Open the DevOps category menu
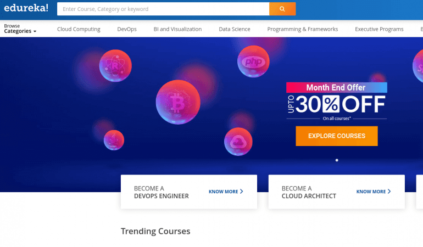The image size is (423, 247). tap(127, 29)
